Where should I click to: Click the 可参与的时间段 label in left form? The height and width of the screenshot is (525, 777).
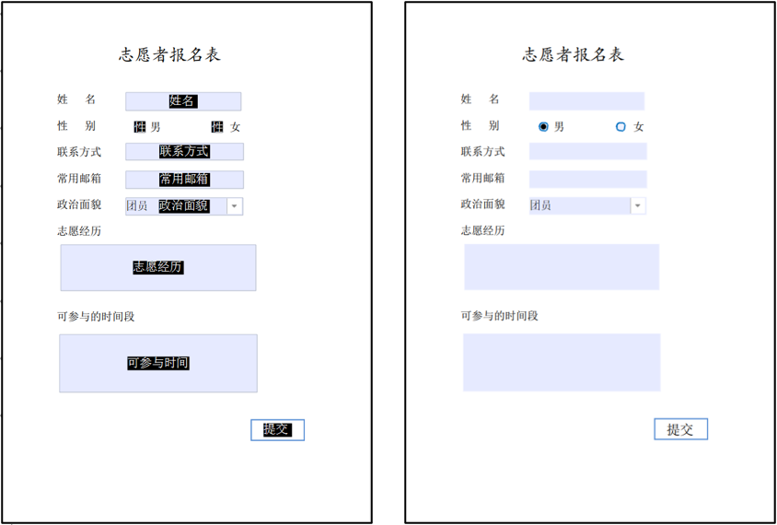tap(96, 316)
